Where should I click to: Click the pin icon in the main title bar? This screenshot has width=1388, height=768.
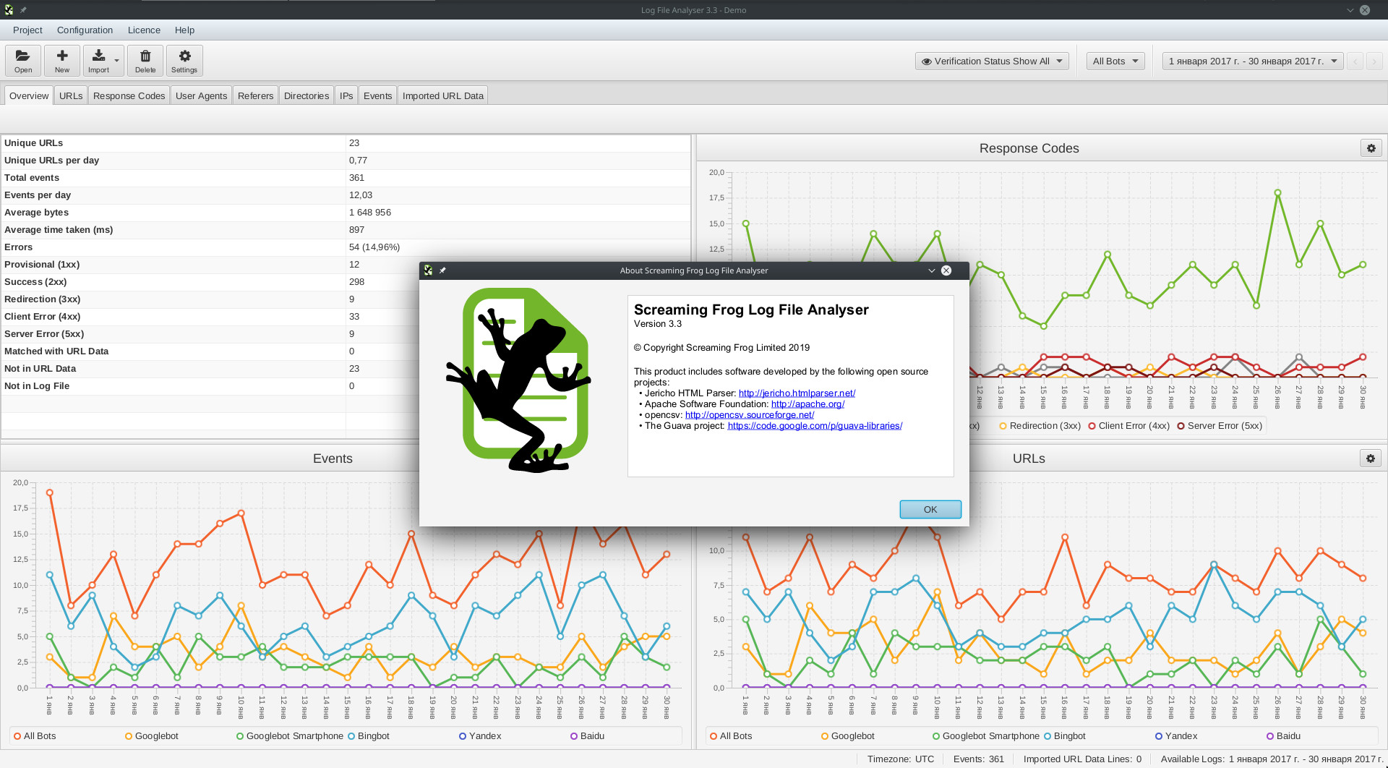[x=23, y=10]
